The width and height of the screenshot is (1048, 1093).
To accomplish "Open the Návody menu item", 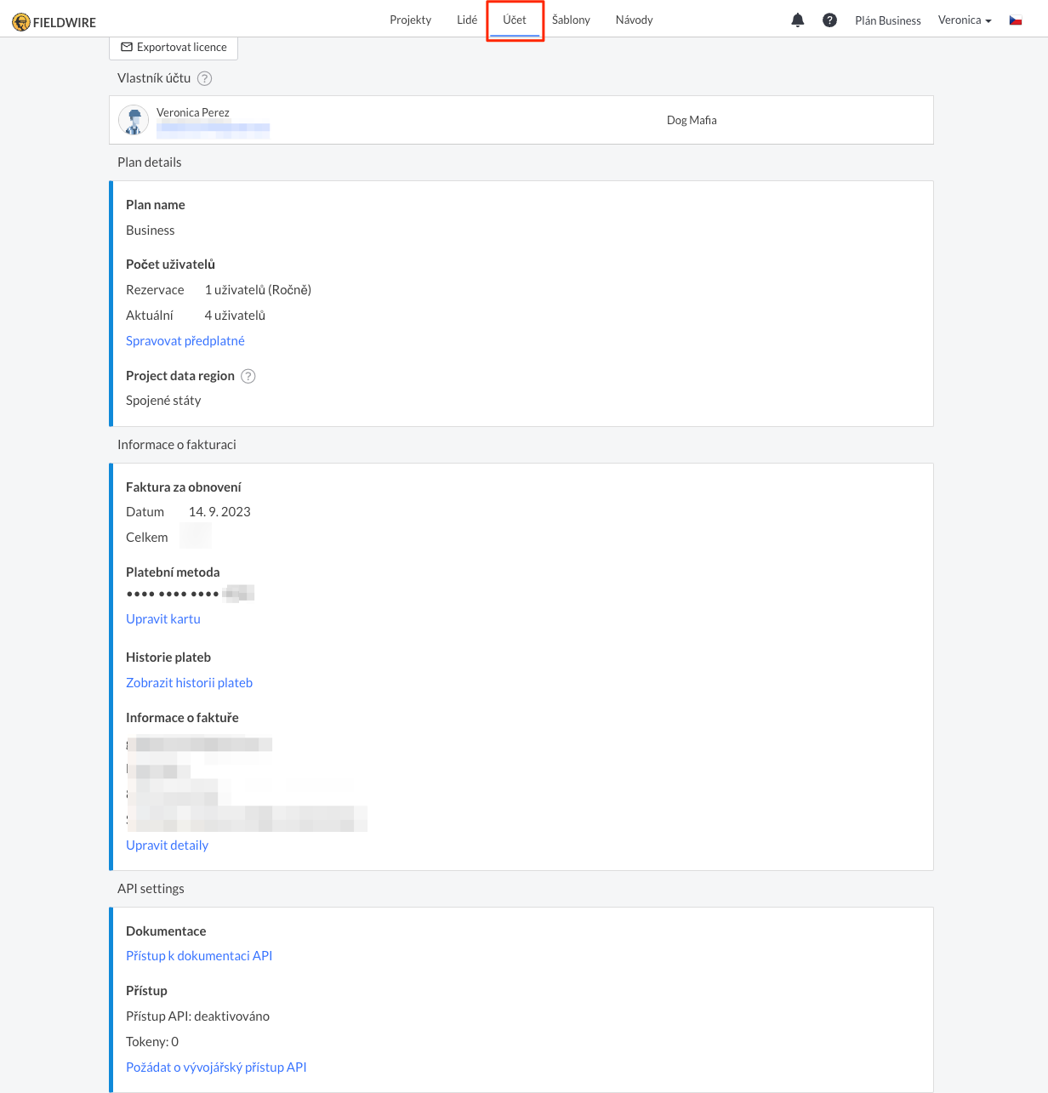I will coord(634,20).
